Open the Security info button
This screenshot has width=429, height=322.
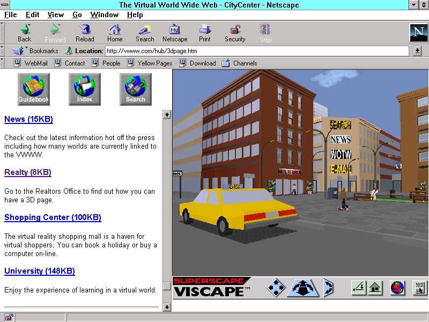[x=235, y=33]
